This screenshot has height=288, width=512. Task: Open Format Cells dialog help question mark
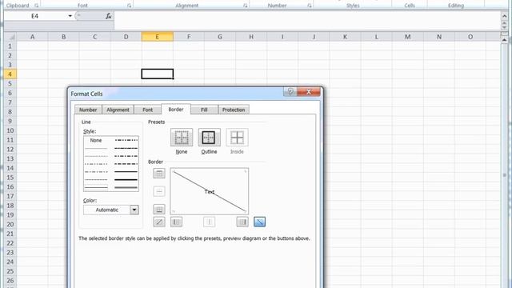point(290,92)
